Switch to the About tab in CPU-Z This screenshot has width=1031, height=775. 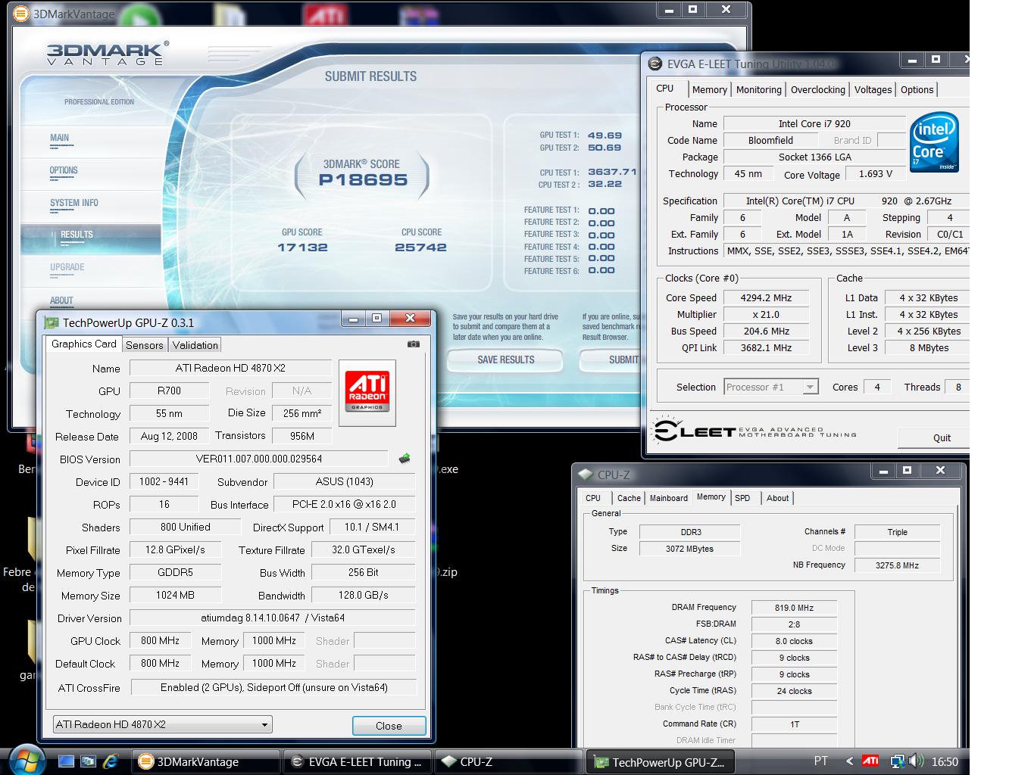pos(777,498)
